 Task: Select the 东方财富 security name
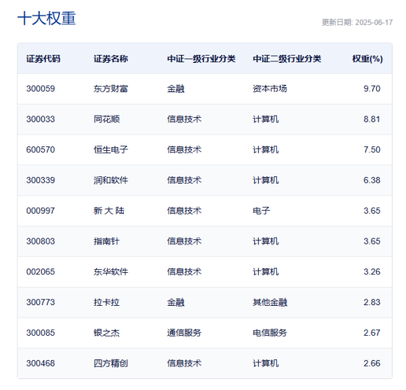[x=111, y=89]
